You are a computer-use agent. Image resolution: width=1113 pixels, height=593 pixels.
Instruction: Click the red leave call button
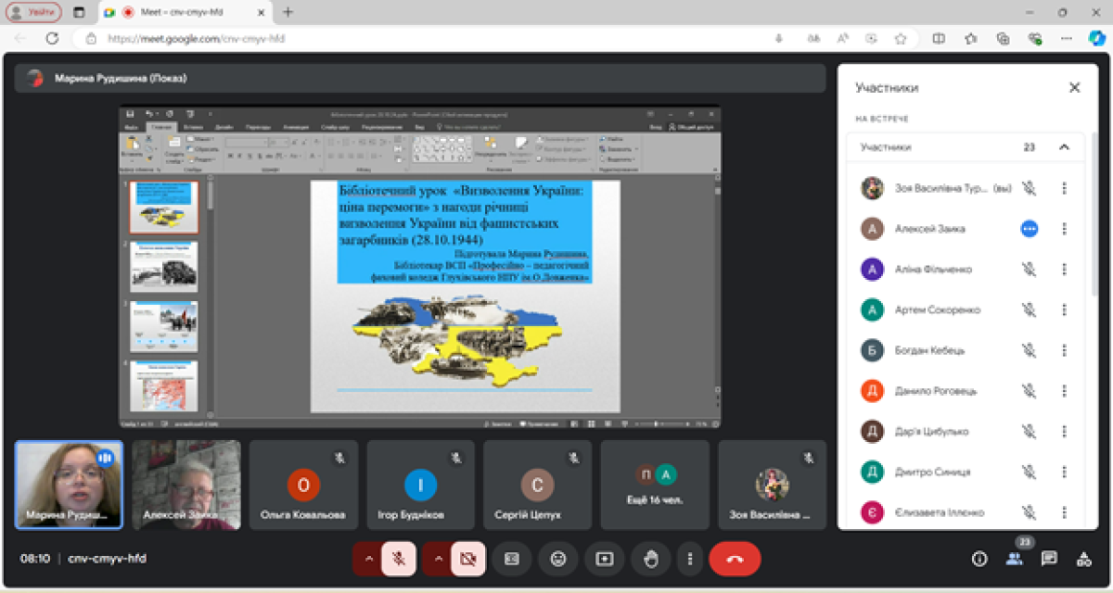pos(735,559)
